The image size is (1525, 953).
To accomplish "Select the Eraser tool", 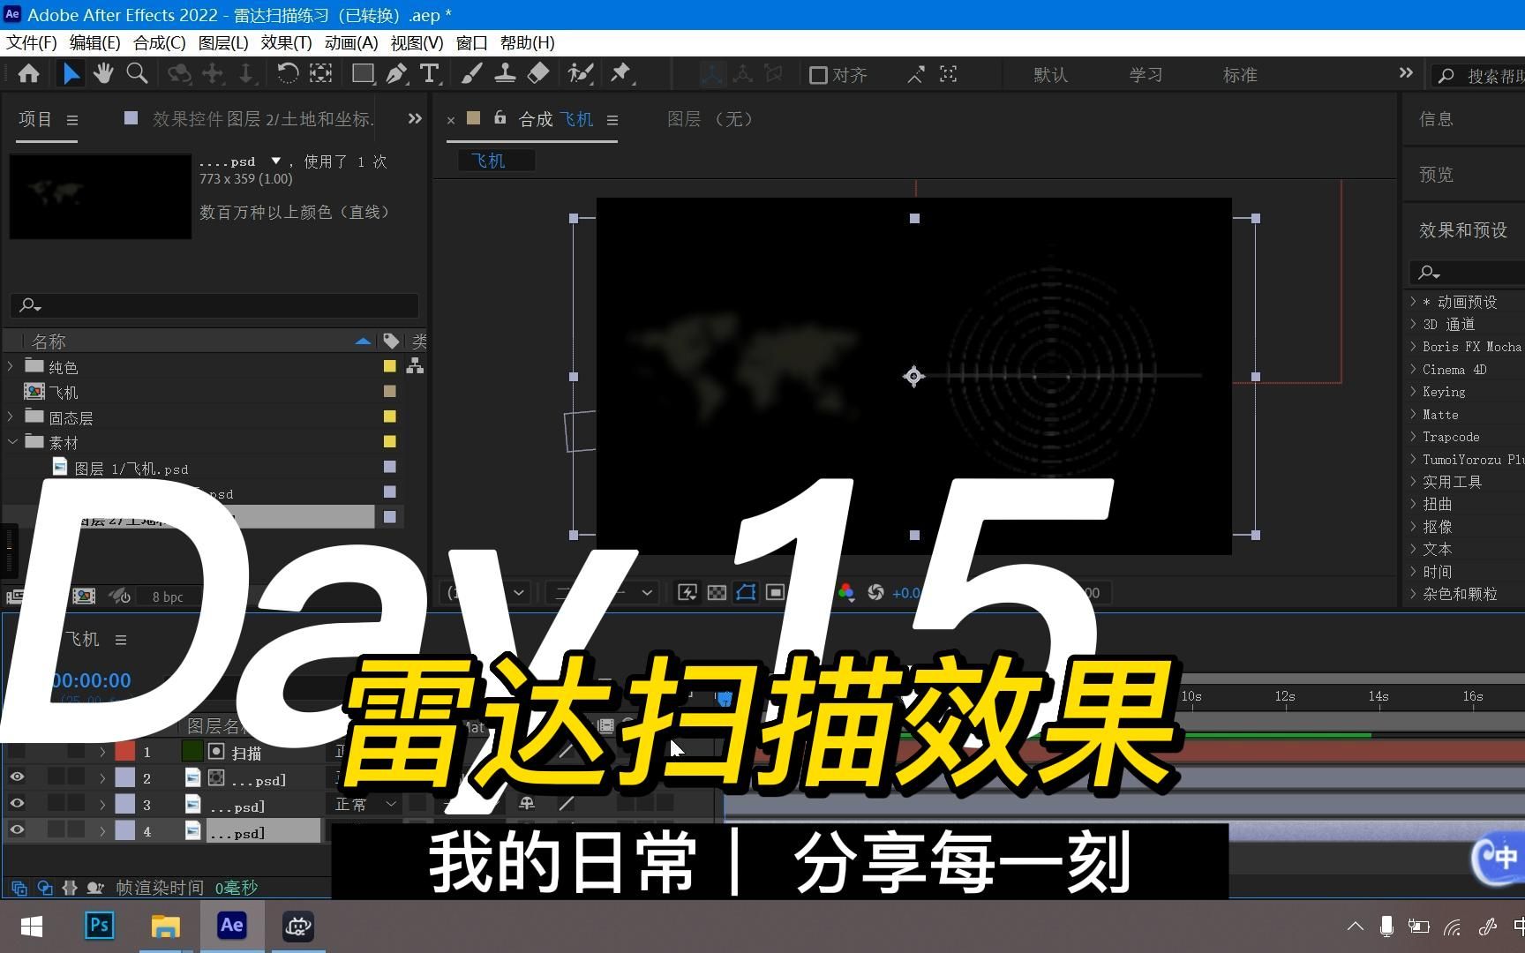I will click(x=537, y=73).
